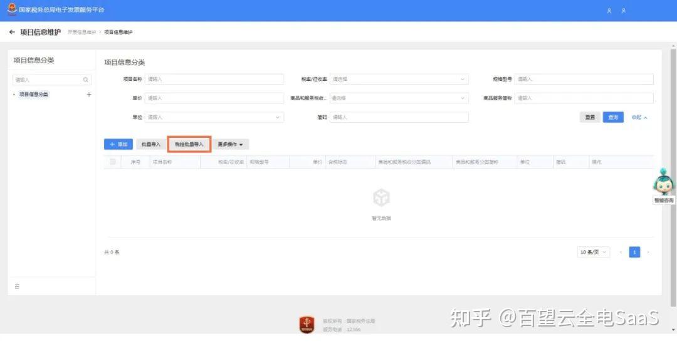Go to the previous page arrow
The image size is (677, 346).
[621, 252]
